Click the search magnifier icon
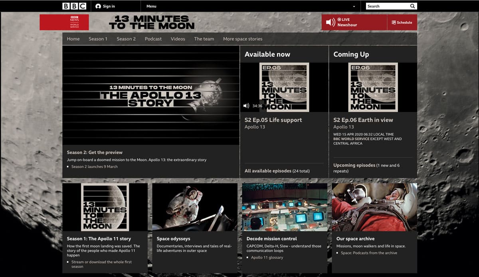Image resolution: width=479 pixels, height=277 pixels. click(x=412, y=6)
